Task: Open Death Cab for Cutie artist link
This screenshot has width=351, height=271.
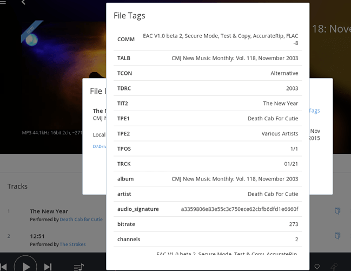Action: coord(81,220)
